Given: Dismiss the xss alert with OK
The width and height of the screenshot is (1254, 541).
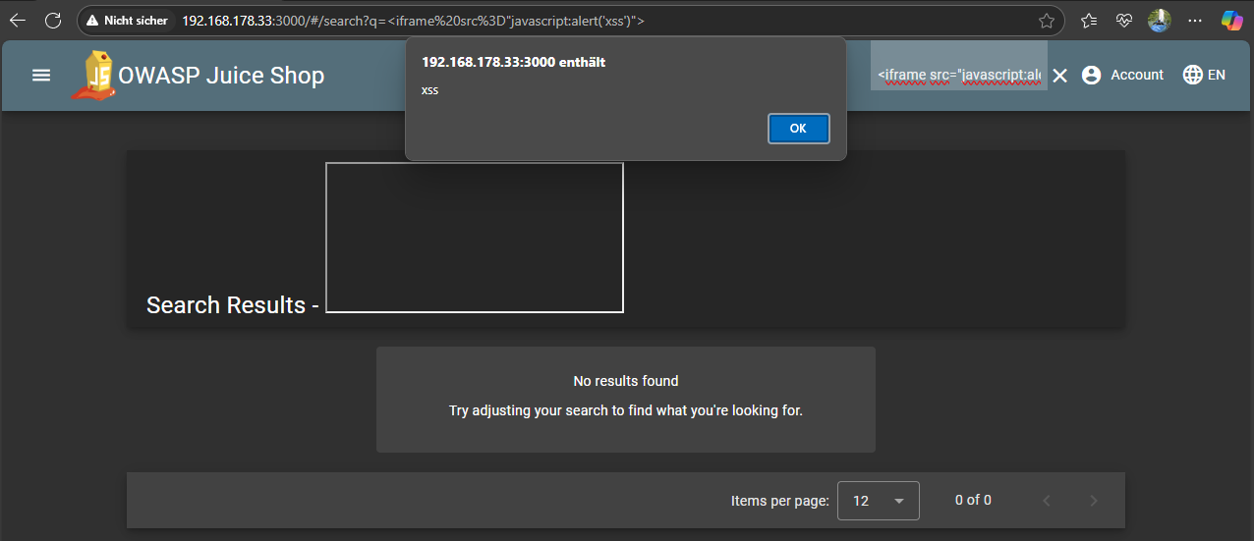Looking at the screenshot, I should (798, 129).
